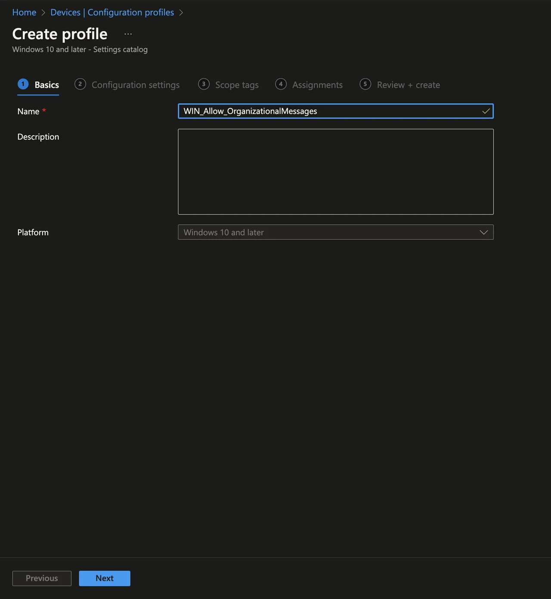
Task: Focus the Name input field
Action: point(336,111)
